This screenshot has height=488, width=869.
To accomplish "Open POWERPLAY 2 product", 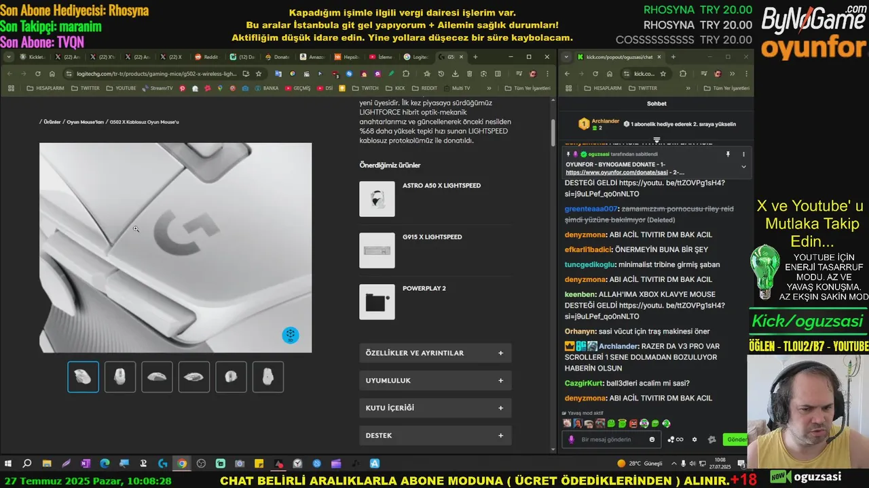I will (424, 288).
